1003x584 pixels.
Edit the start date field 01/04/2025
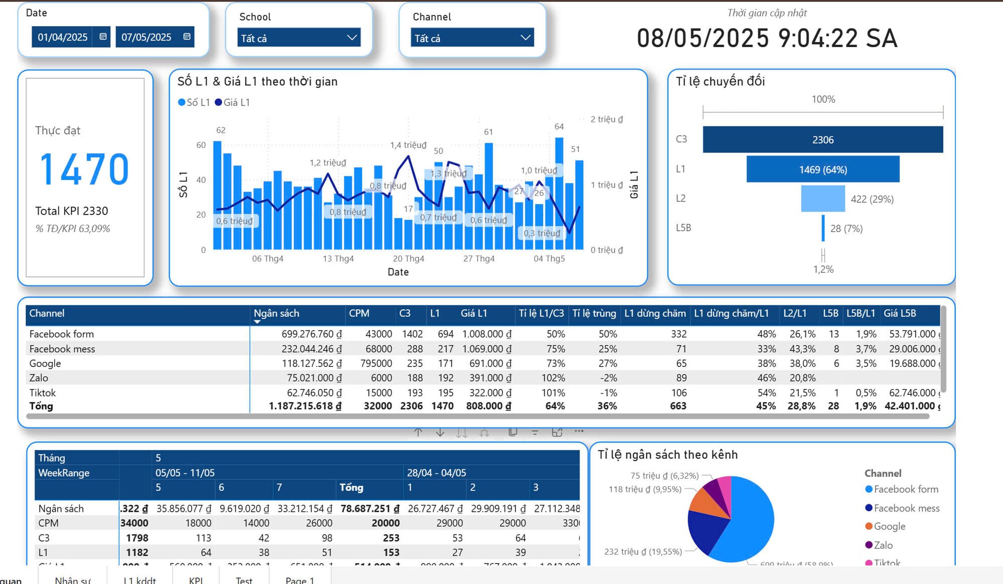tap(62, 37)
